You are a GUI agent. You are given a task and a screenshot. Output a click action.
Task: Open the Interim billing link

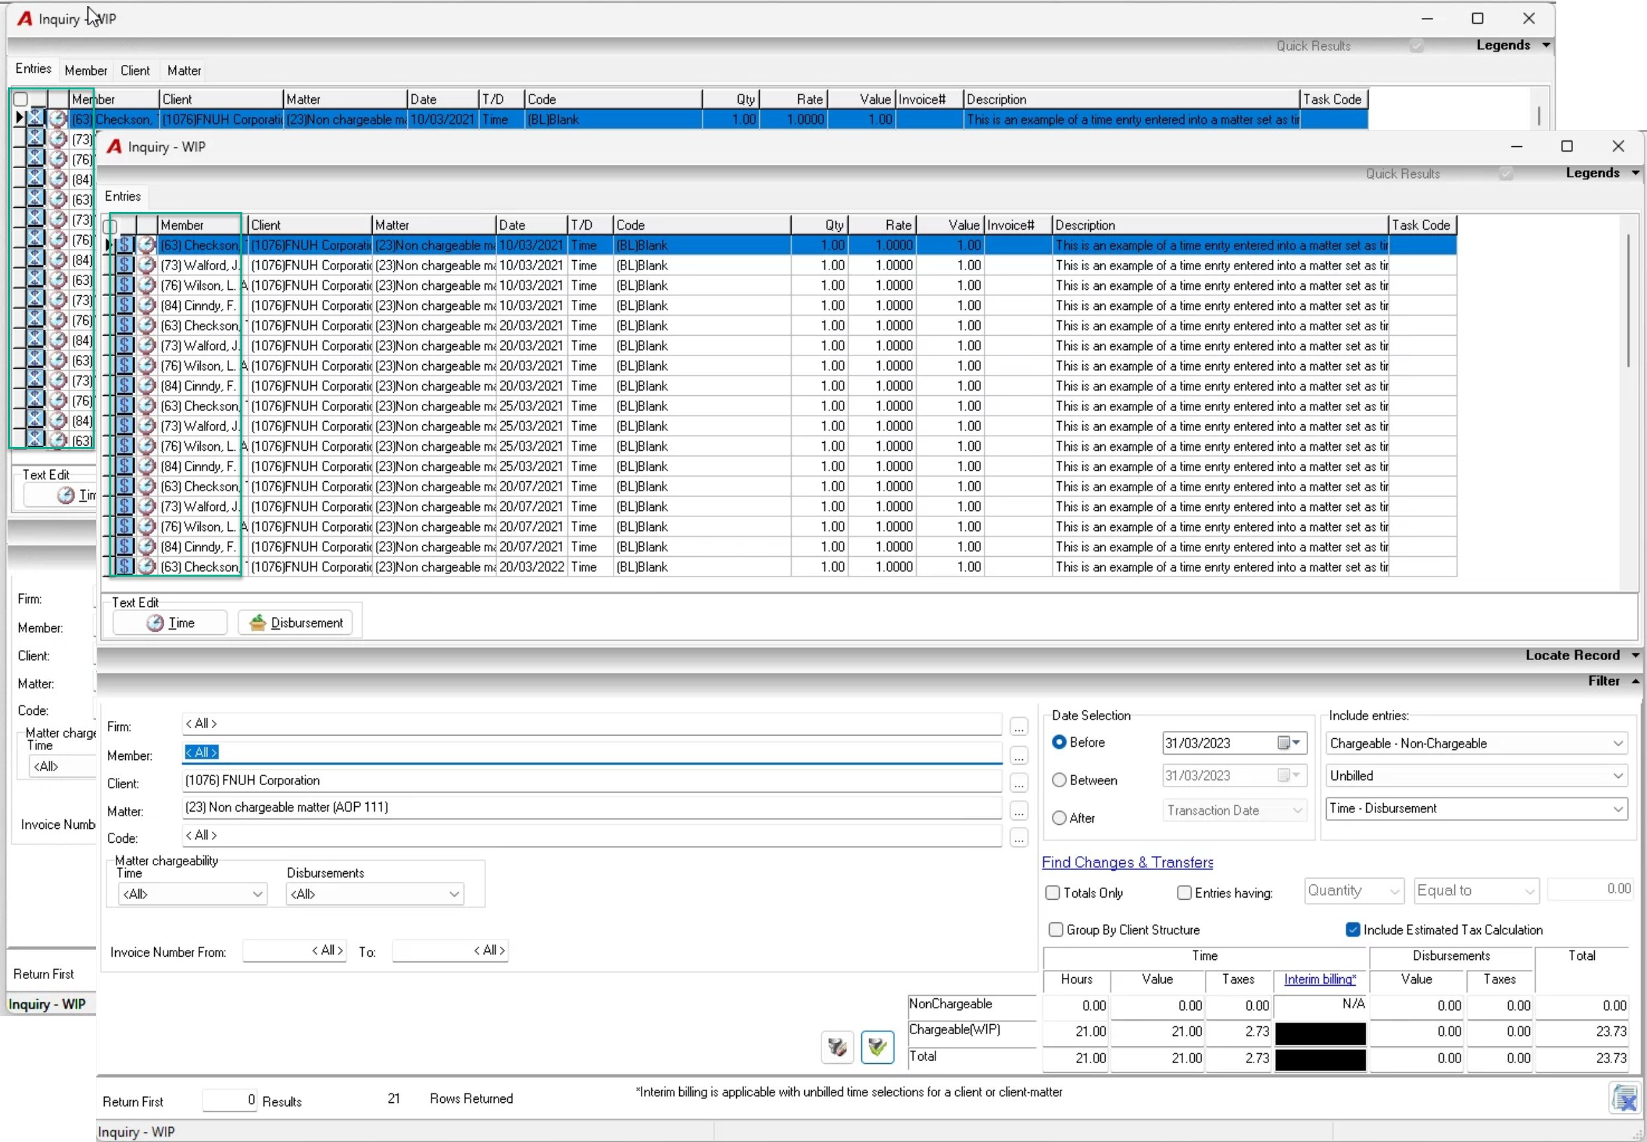pyautogui.click(x=1320, y=979)
